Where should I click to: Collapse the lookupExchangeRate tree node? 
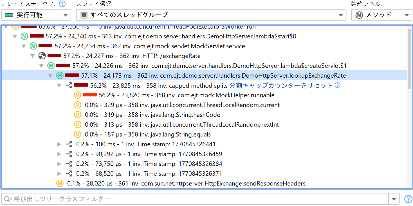50,76
